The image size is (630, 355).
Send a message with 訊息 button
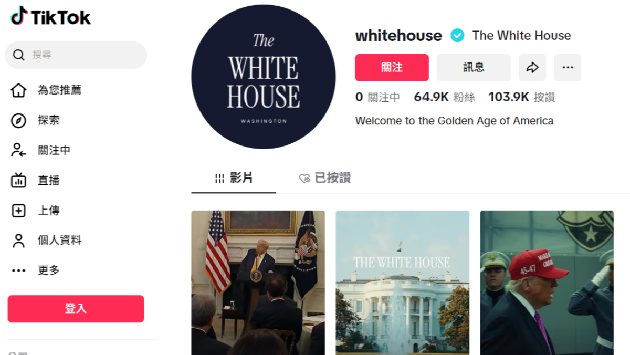click(474, 68)
